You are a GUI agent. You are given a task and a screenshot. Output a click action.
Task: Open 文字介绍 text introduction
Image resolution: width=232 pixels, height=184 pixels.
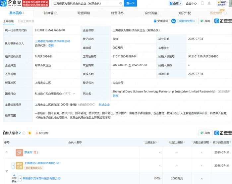(x=161, y=21)
